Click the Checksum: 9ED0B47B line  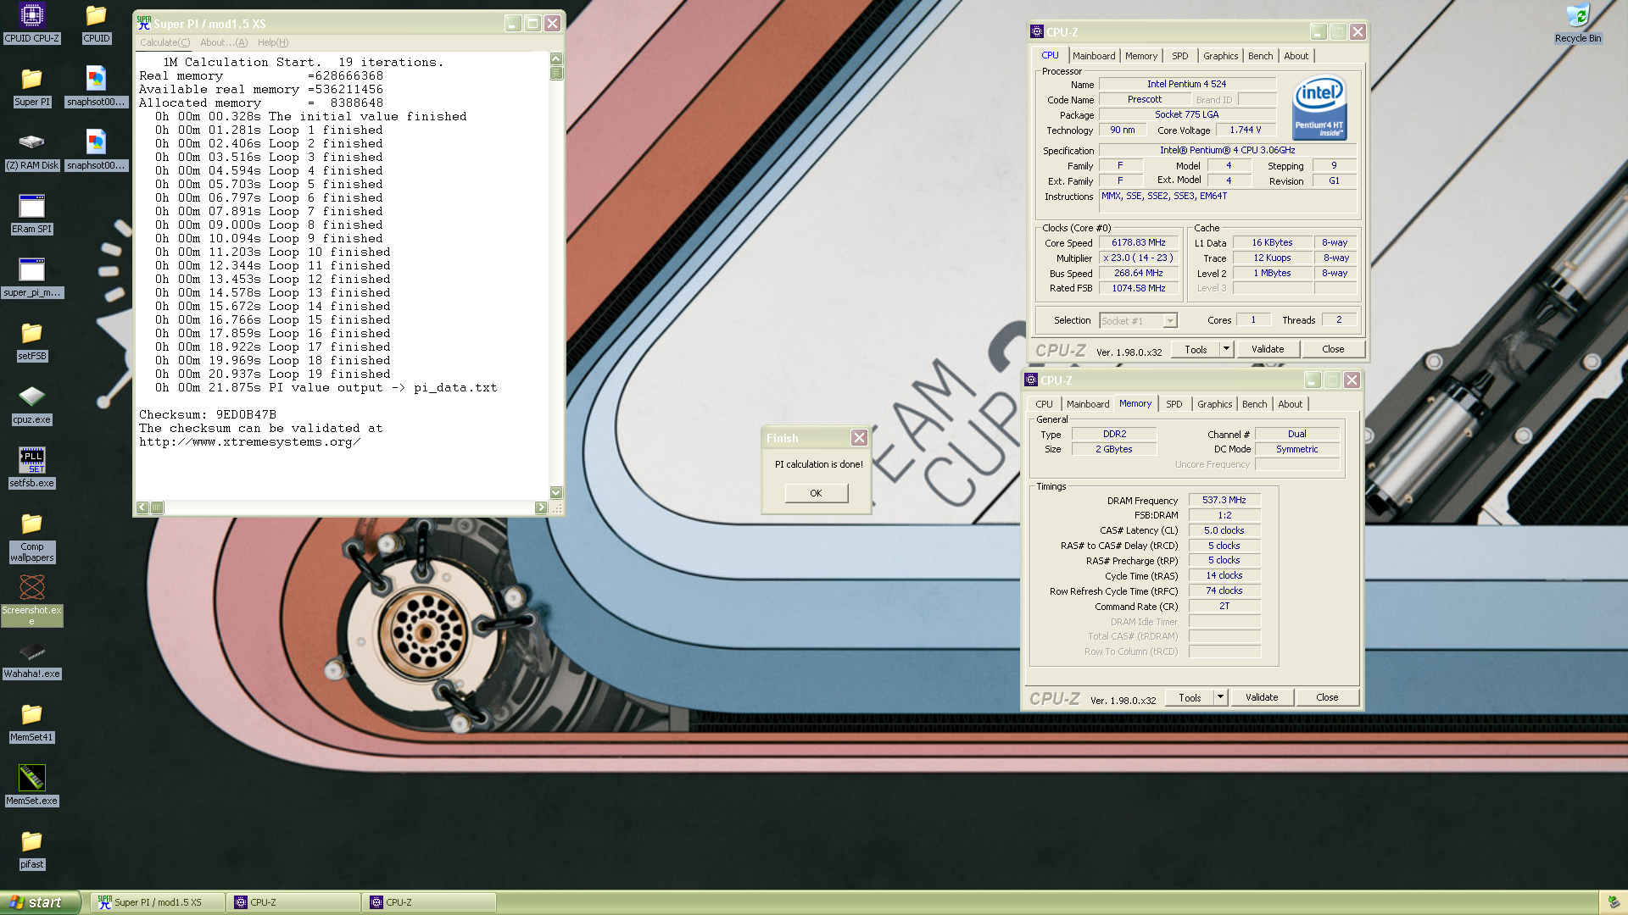pos(208,414)
